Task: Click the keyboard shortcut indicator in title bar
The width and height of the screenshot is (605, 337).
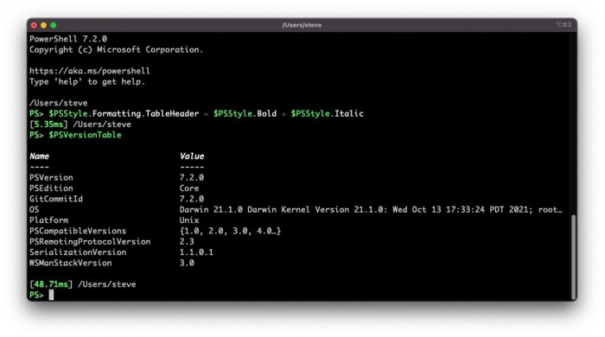Action: pyautogui.click(x=564, y=25)
